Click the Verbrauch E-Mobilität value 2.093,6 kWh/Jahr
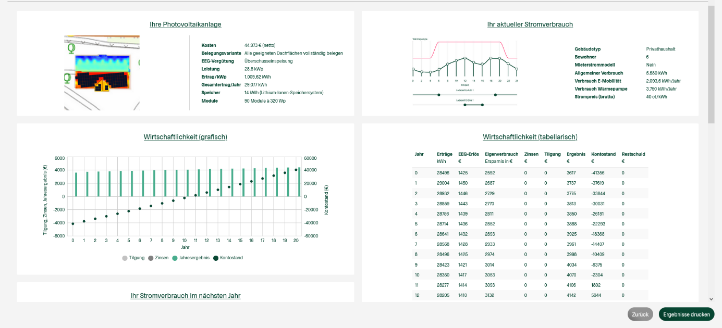 tap(664, 81)
